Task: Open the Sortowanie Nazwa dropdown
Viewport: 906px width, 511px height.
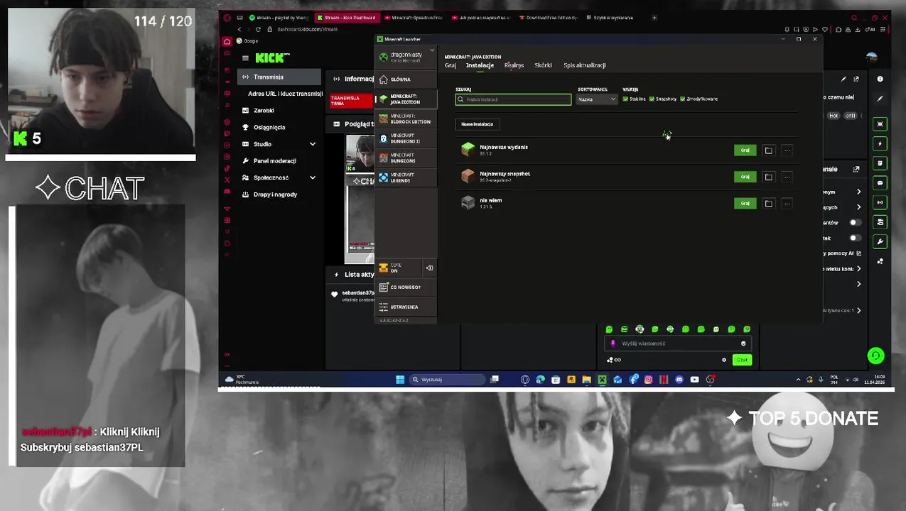Action: [x=597, y=99]
